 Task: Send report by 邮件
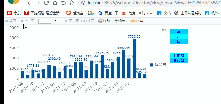coord(137,21)
